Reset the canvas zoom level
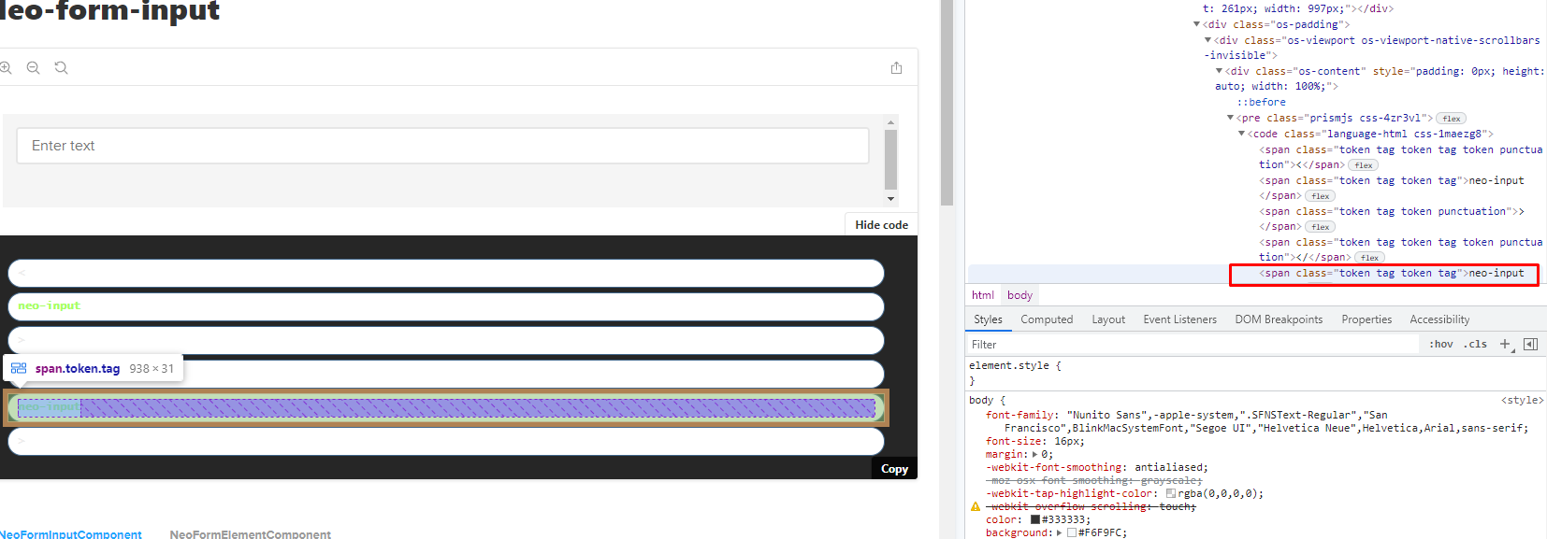 click(x=62, y=67)
